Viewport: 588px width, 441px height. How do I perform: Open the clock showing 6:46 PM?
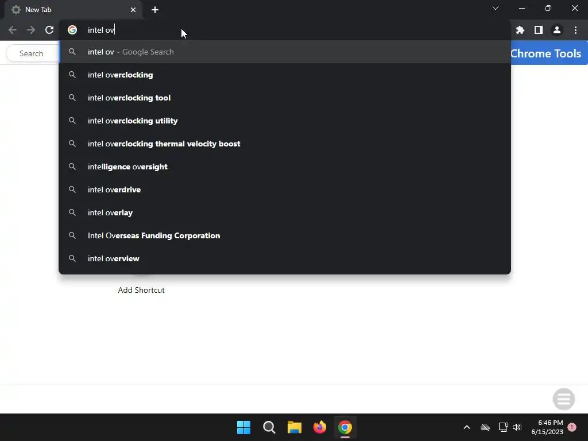pyautogui.click(x=547, y=427)
